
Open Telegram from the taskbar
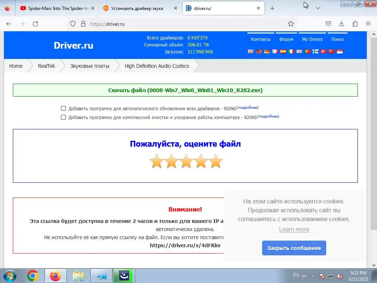(x=101, y=276)
